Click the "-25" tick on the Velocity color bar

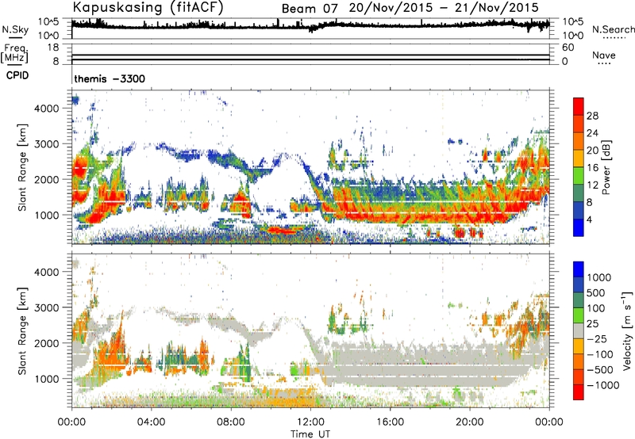pyautogui.click(x=596, y=338)
